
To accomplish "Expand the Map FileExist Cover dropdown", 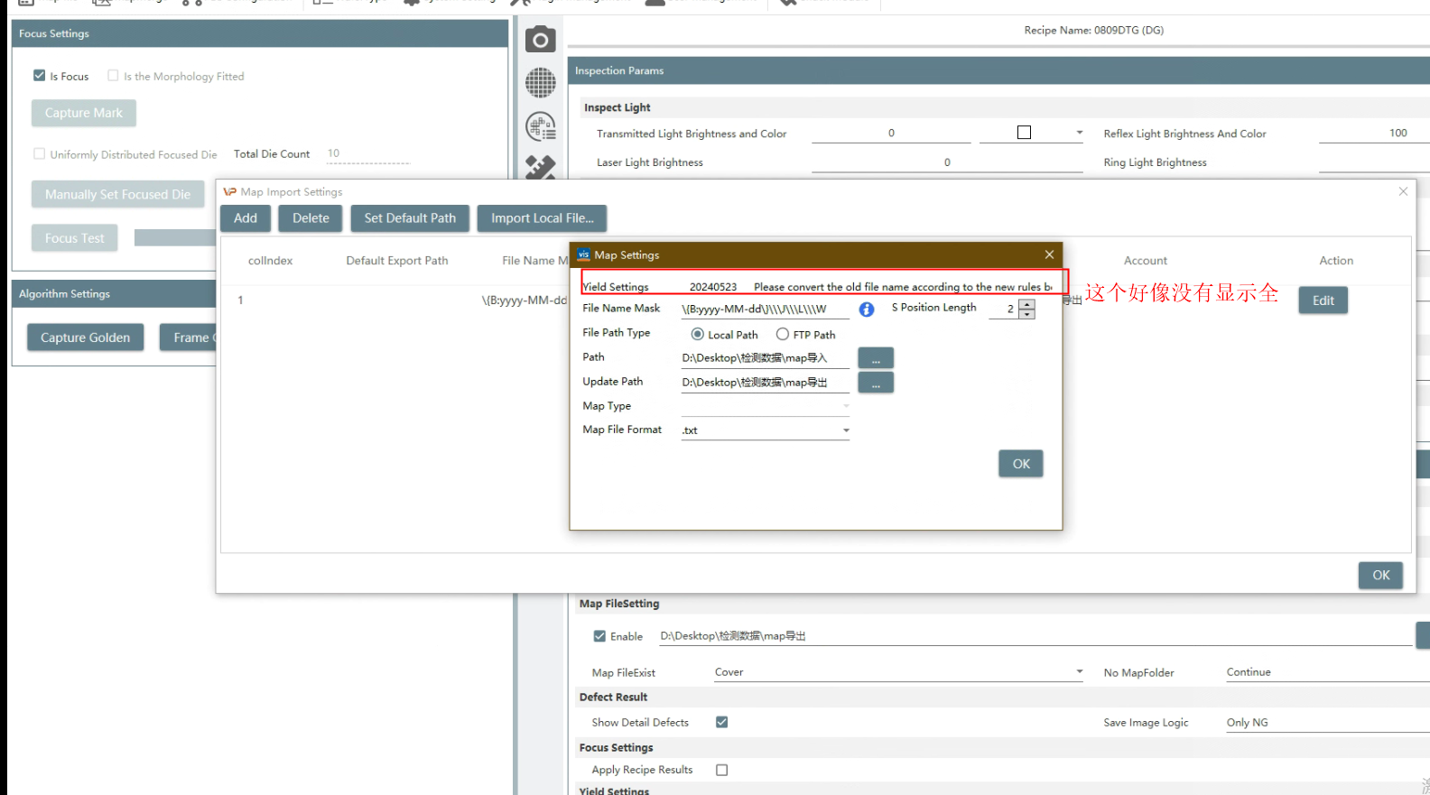I will 1079,672.
